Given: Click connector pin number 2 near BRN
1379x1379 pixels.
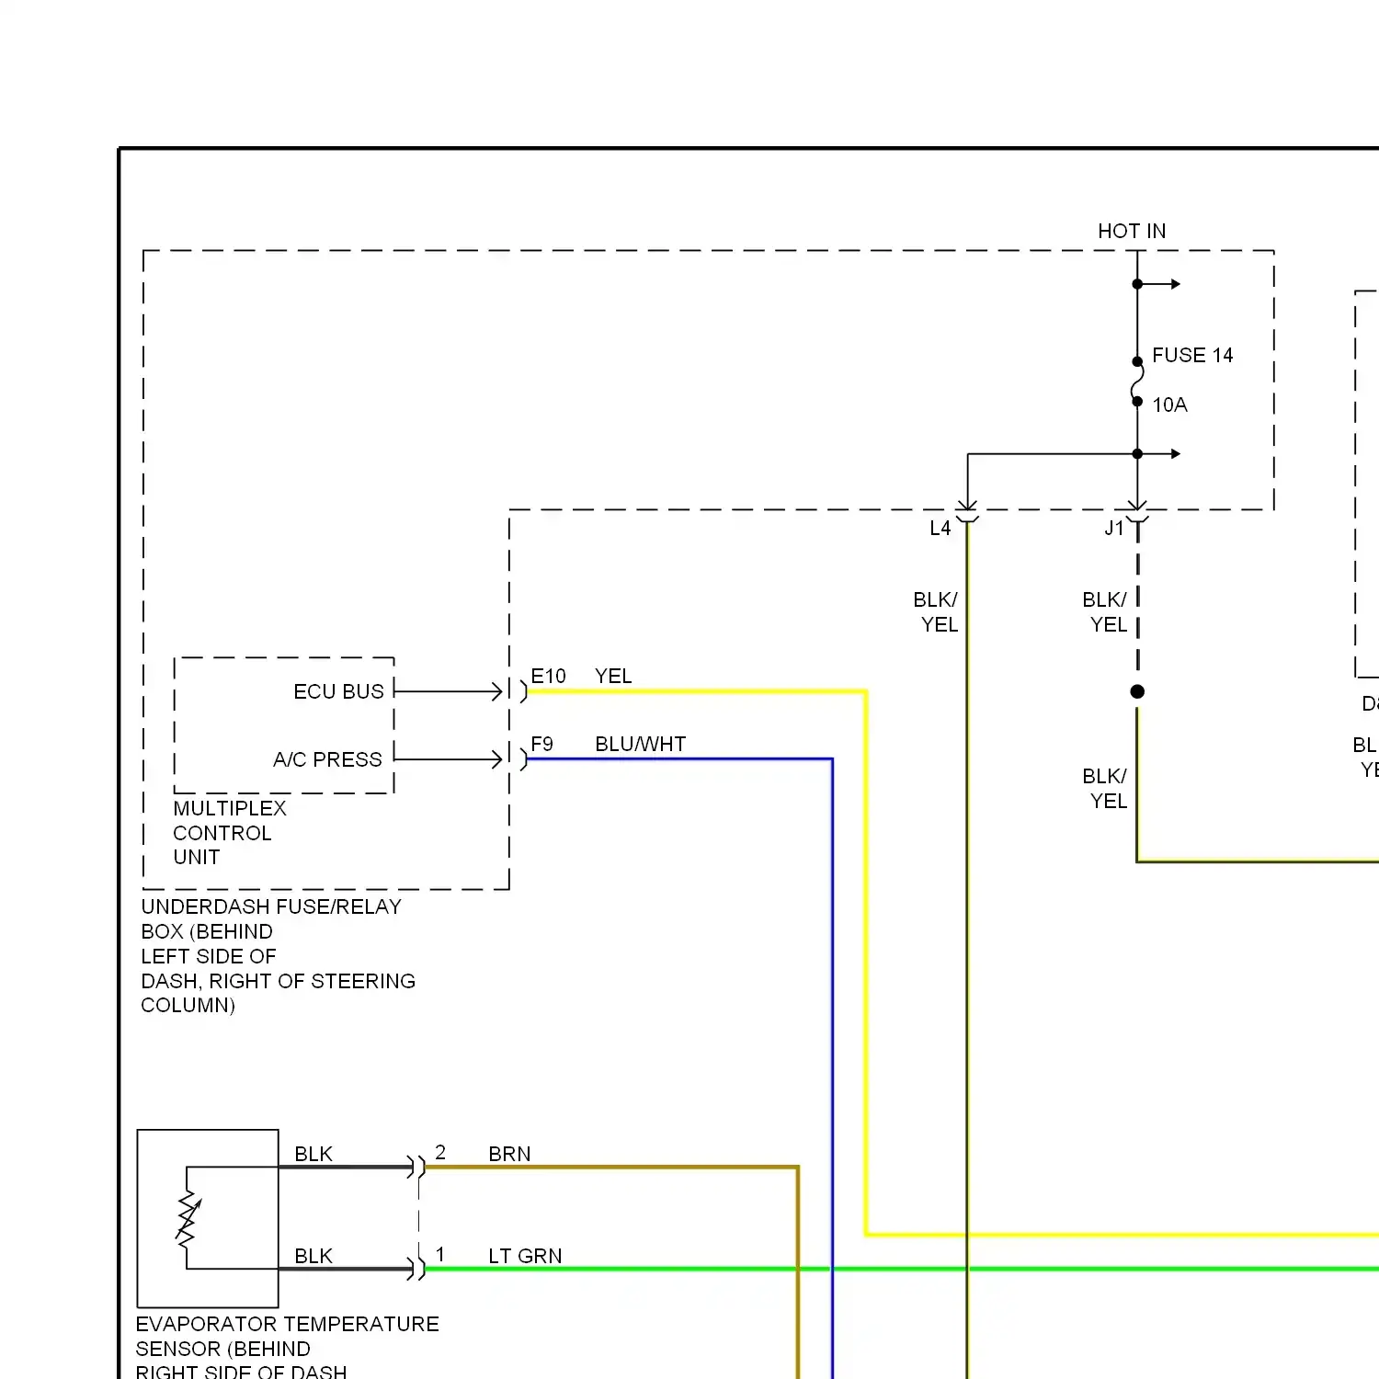Looking at the screenshot, I should (440, 1153).
